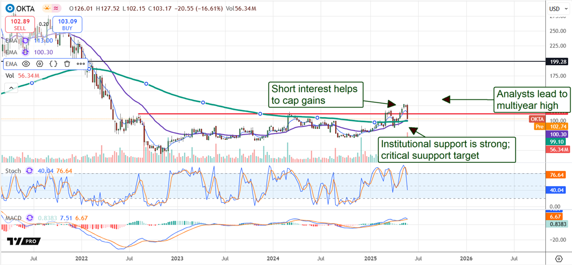
Task: Click the refresh icon beside EMA 100.30
Action: click(x=24, y=51)
